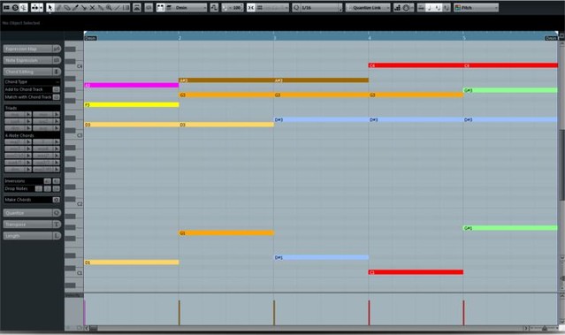Select the Erase tool in toolbar
Image resolution: width=565 pixels, height=335 pixels.
point(66,7)
